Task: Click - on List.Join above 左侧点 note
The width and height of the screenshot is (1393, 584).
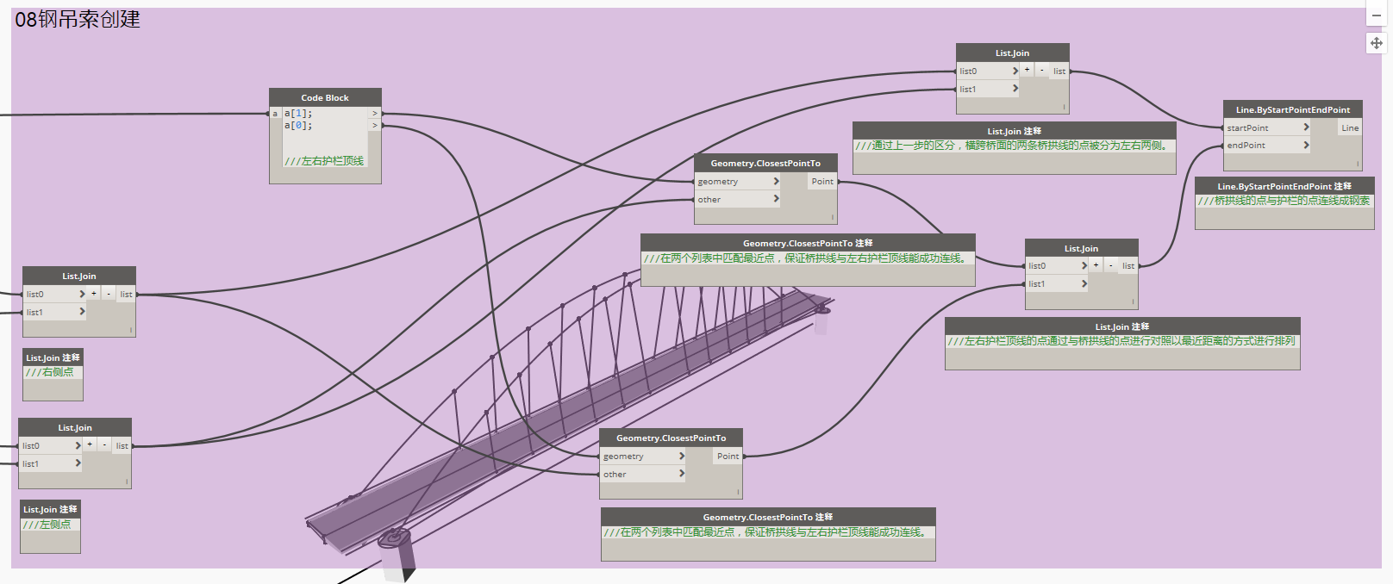Action: (x=104, y=445)
